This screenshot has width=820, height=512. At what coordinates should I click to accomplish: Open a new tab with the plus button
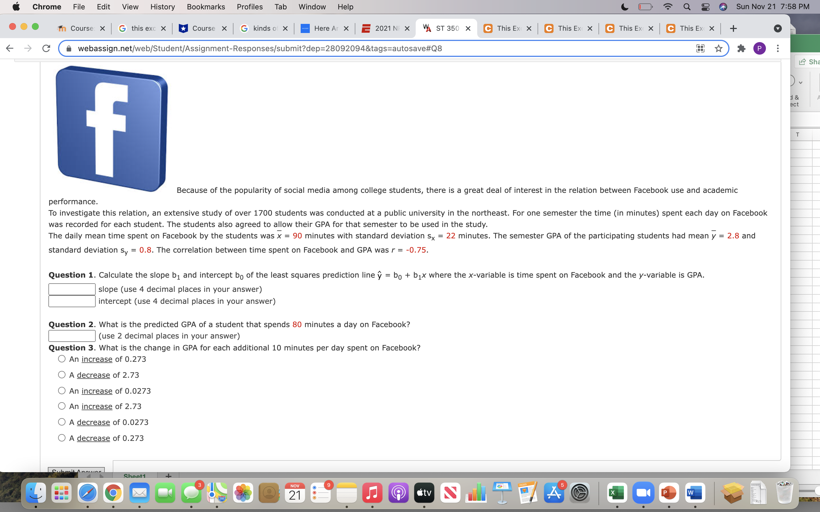coord(733,28)
